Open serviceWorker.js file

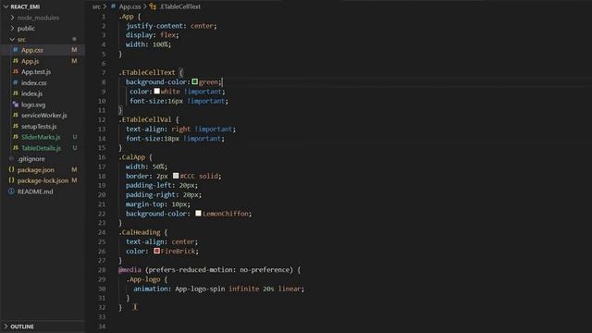click(x=43, y=115)
